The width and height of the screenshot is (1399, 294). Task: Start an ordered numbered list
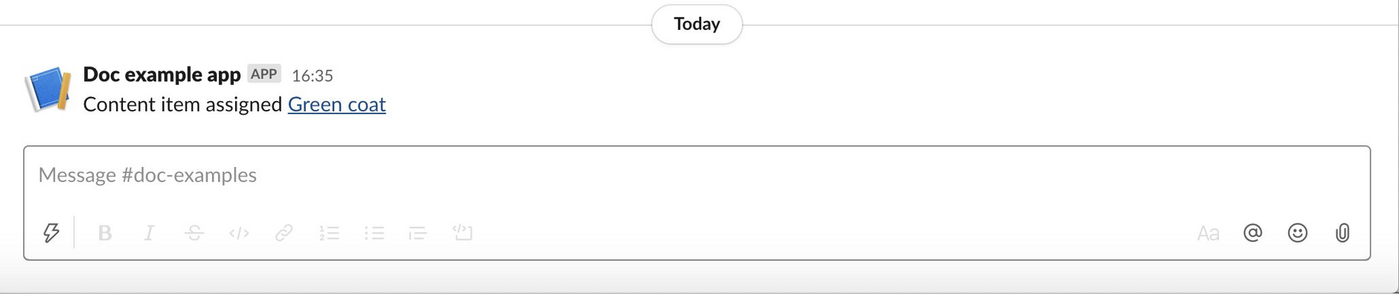[x=329, y=233]
